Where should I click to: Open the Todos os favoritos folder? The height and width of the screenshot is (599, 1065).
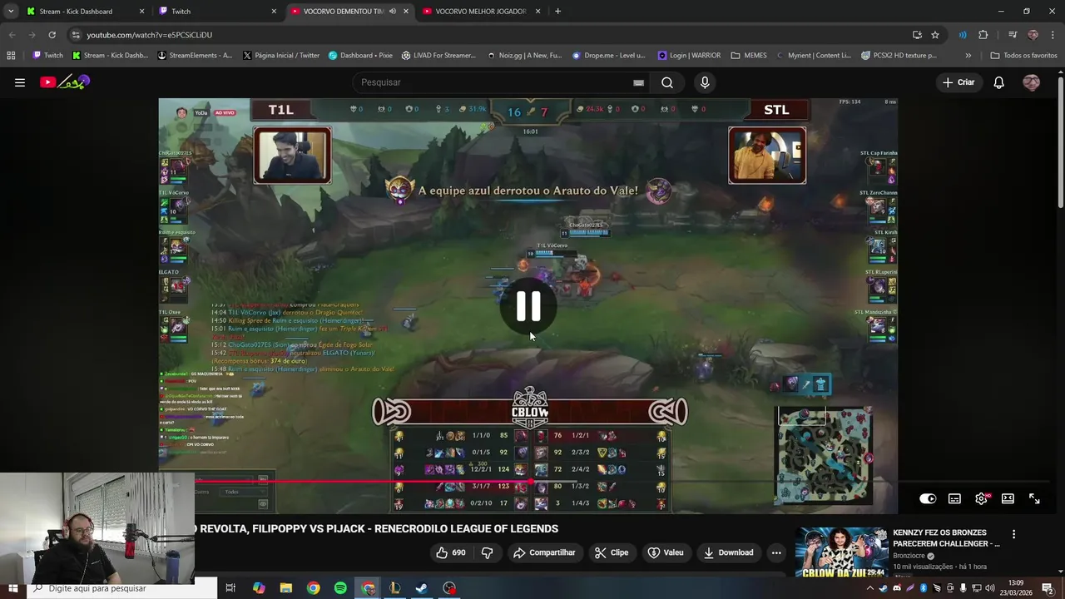1023,56
